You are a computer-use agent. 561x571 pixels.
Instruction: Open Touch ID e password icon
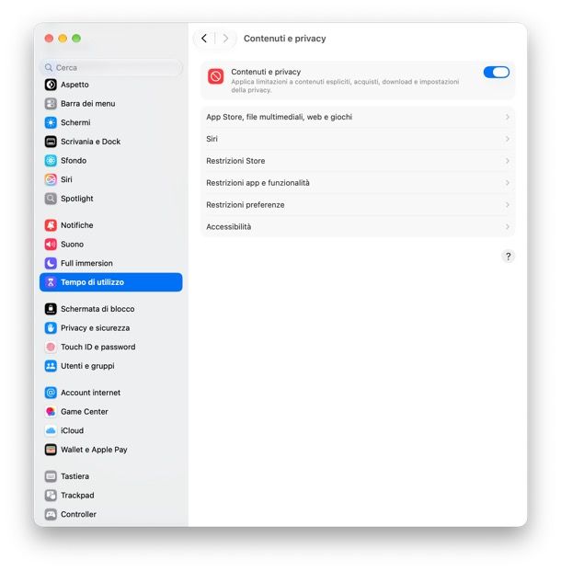point(51,347)
